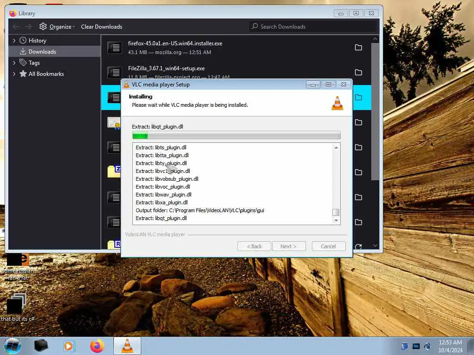This screenshot has width=474, height=355.
Task: Click the Library downloads scrollbar thumb
Action: click(375, 111)
